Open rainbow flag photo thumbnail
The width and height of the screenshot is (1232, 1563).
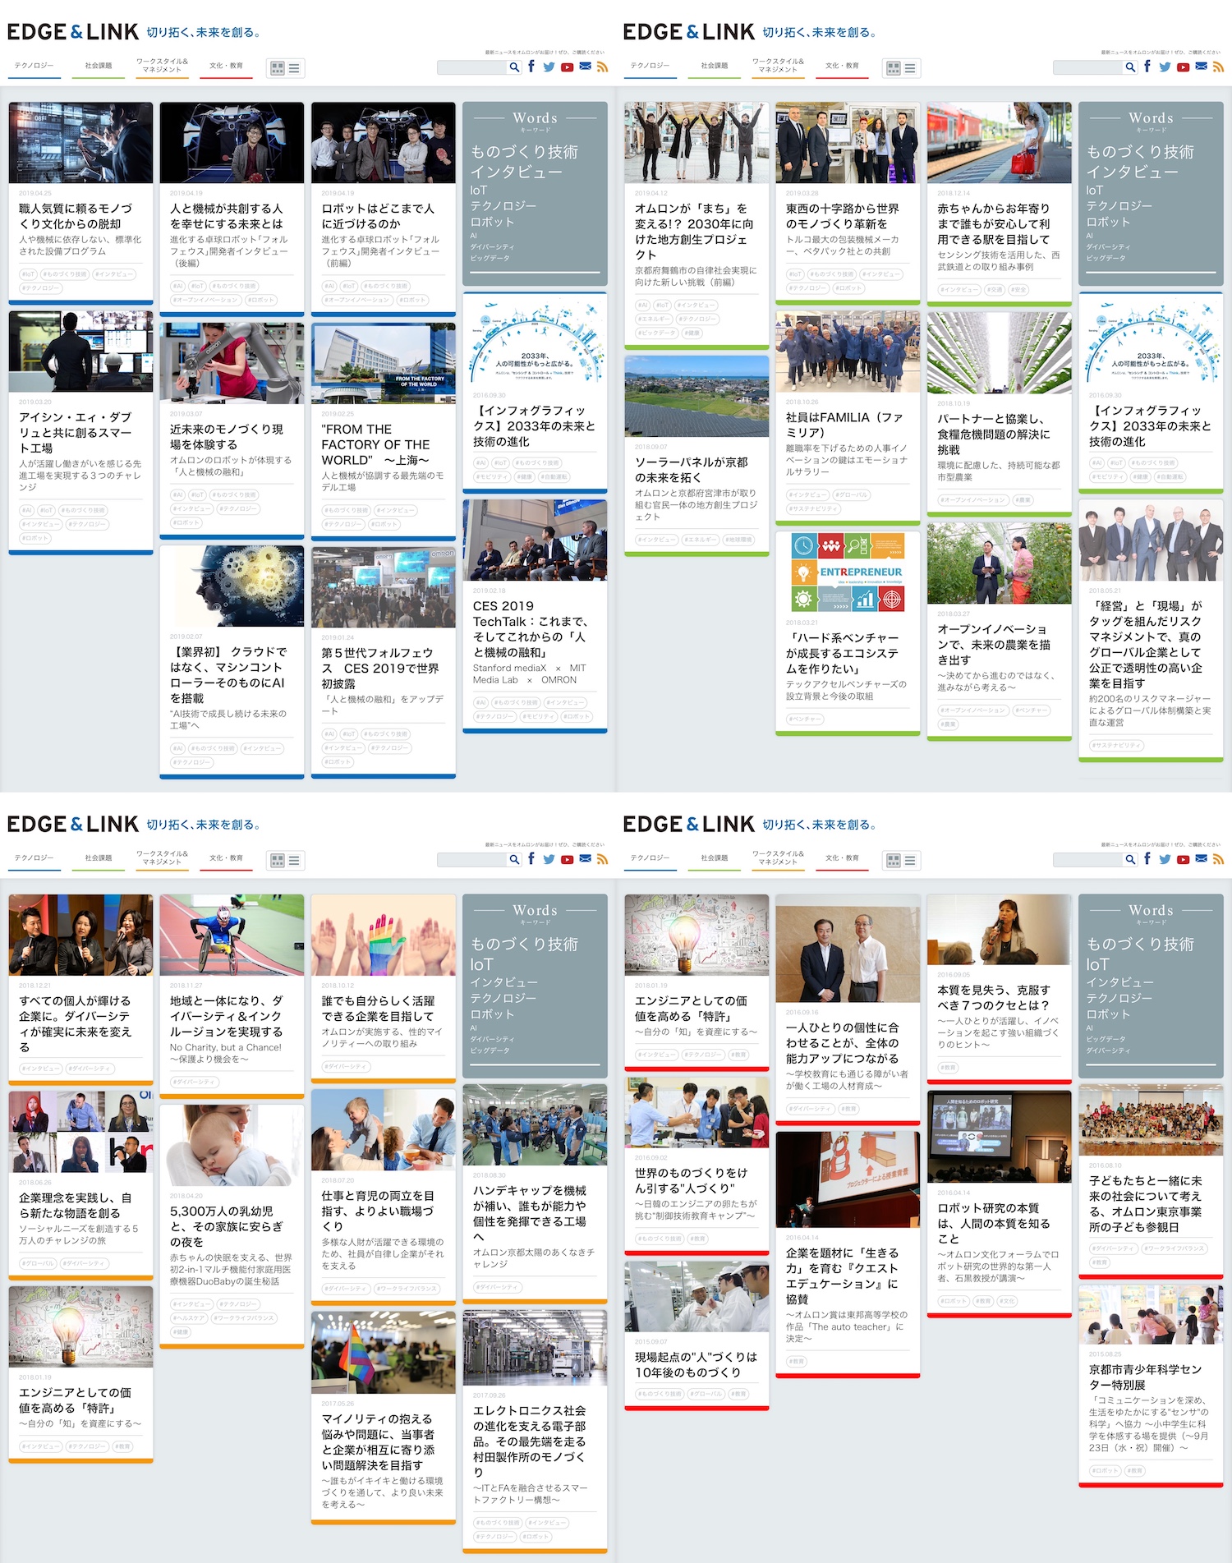coord(384,1353)
